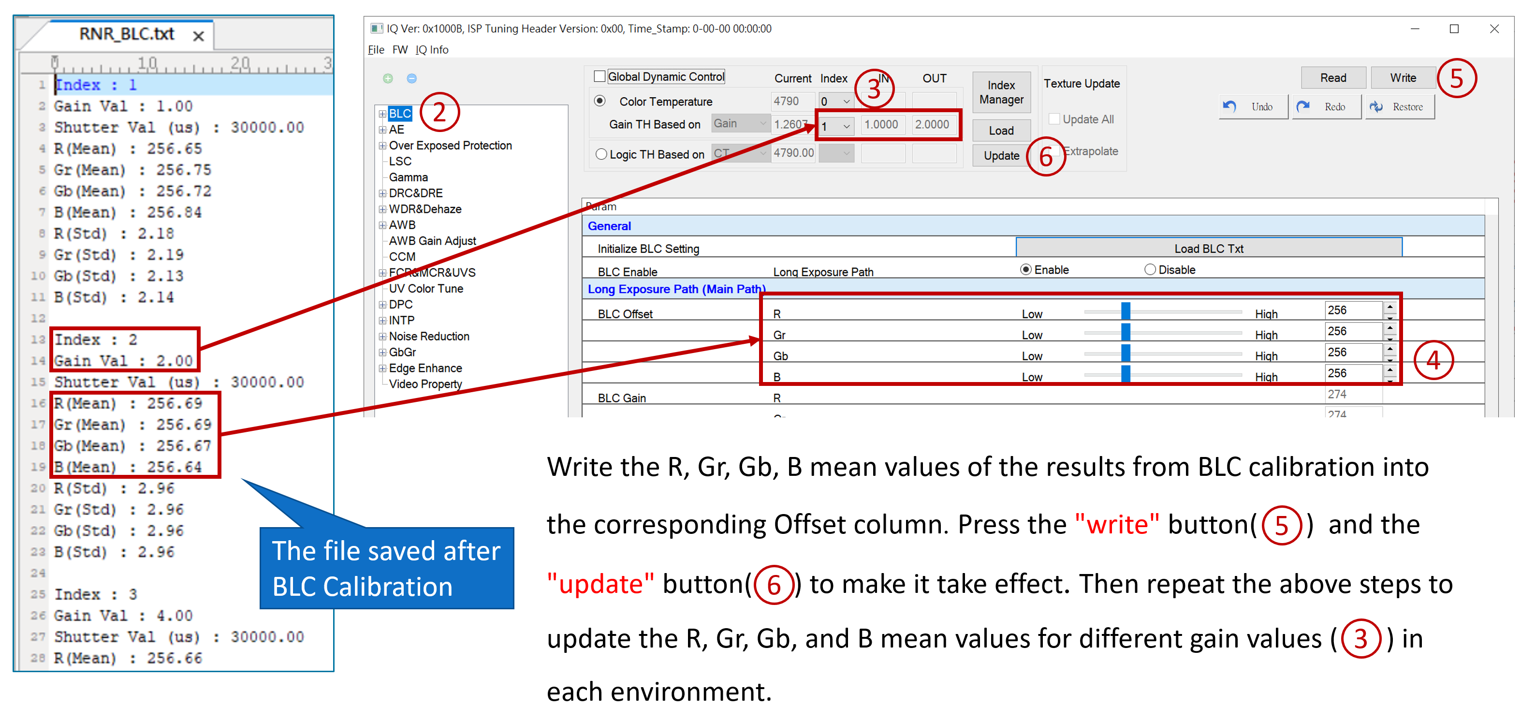Click the Redo arrow icon
The width and height of the screenshot is (1521, 707).
[1302, 106]
